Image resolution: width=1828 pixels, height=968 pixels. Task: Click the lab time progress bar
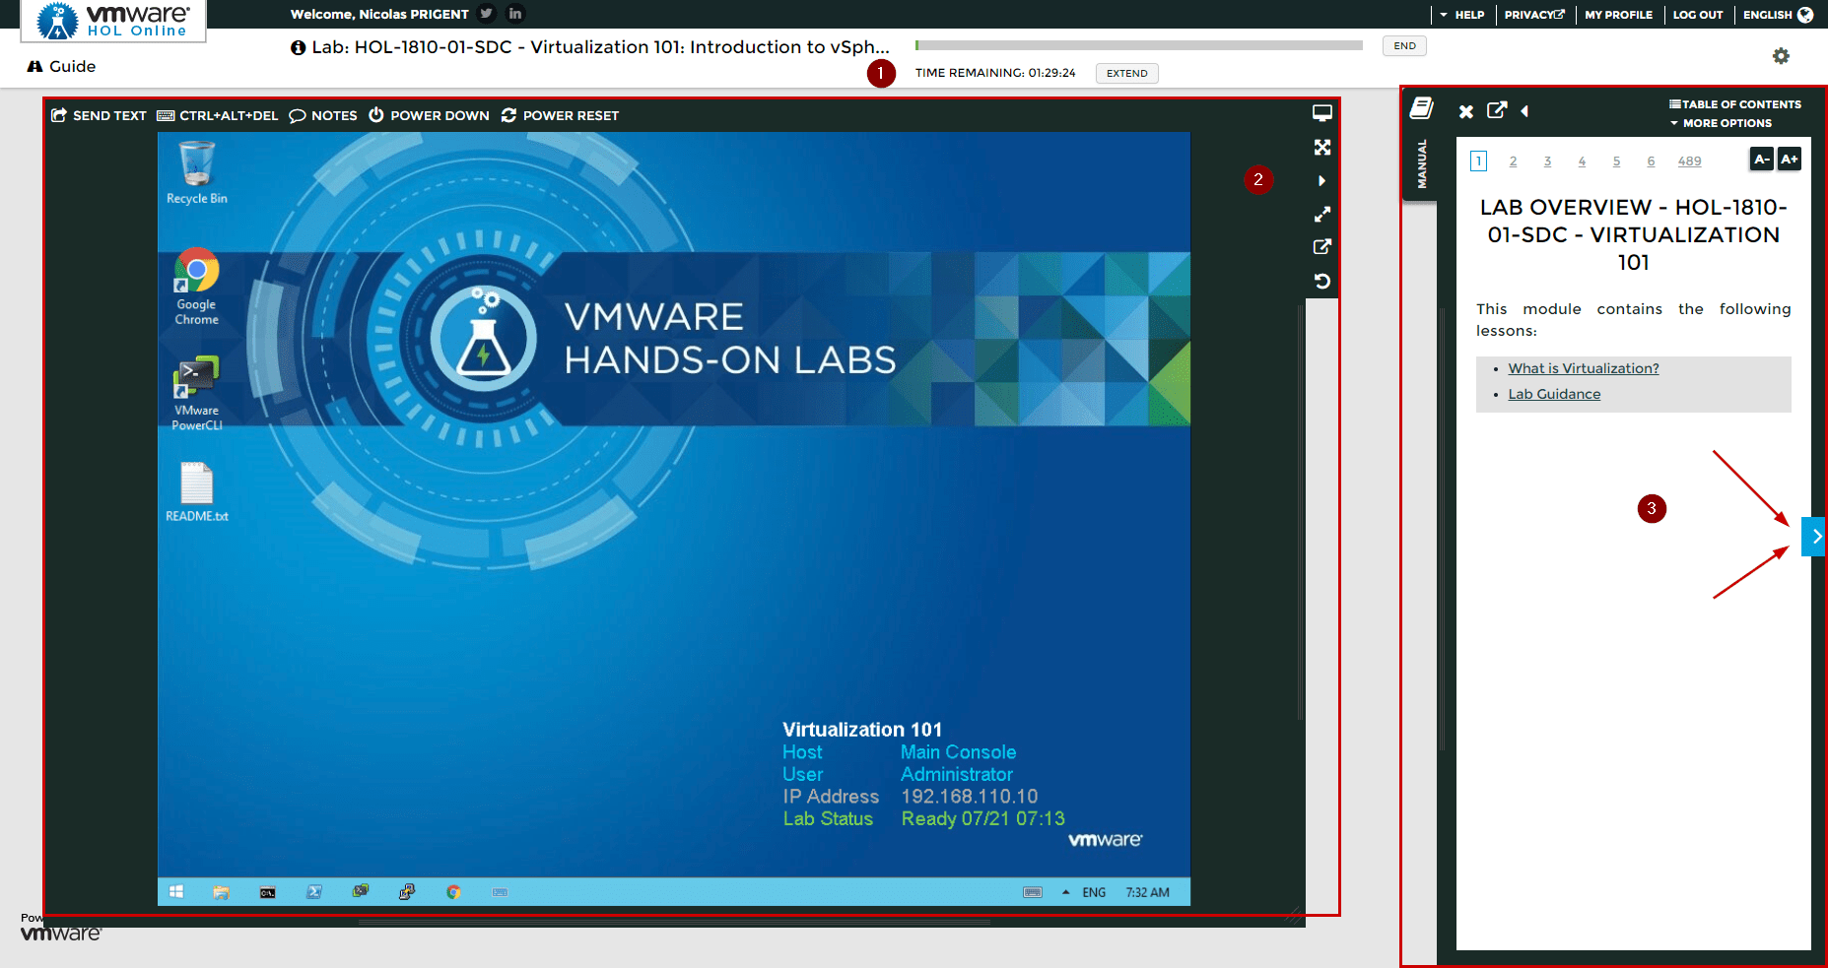(x=1138, y=45)
